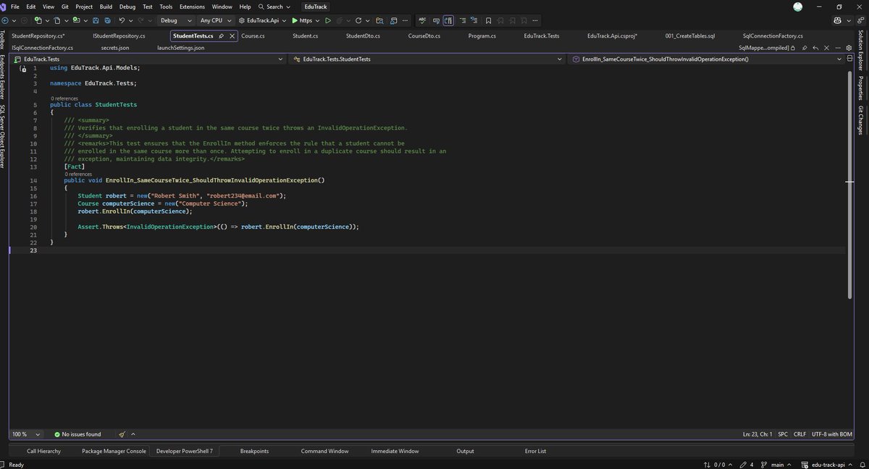Open the Git Changes side panel
Viewport: 869px width, 469px height.
(x=861, y=120)
